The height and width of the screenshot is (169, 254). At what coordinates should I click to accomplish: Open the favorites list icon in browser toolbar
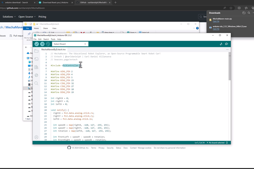tap(246, 8)
